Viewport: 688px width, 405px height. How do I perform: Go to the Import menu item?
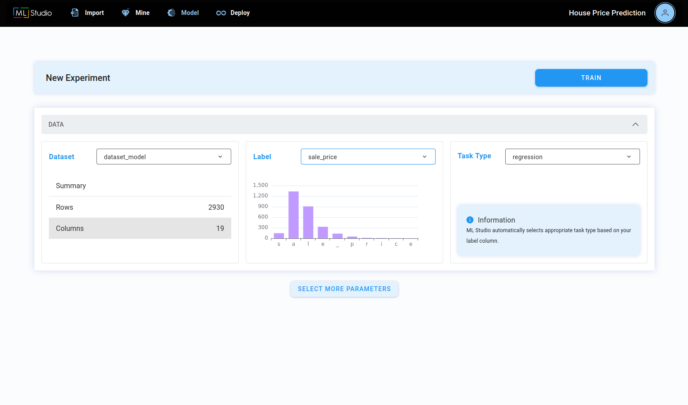tap(94, 13)
